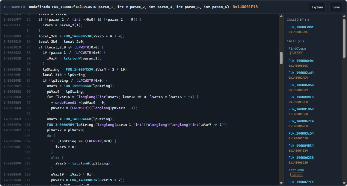Click line number 98 in gutter
347x186 pixels.
(28, 108)
